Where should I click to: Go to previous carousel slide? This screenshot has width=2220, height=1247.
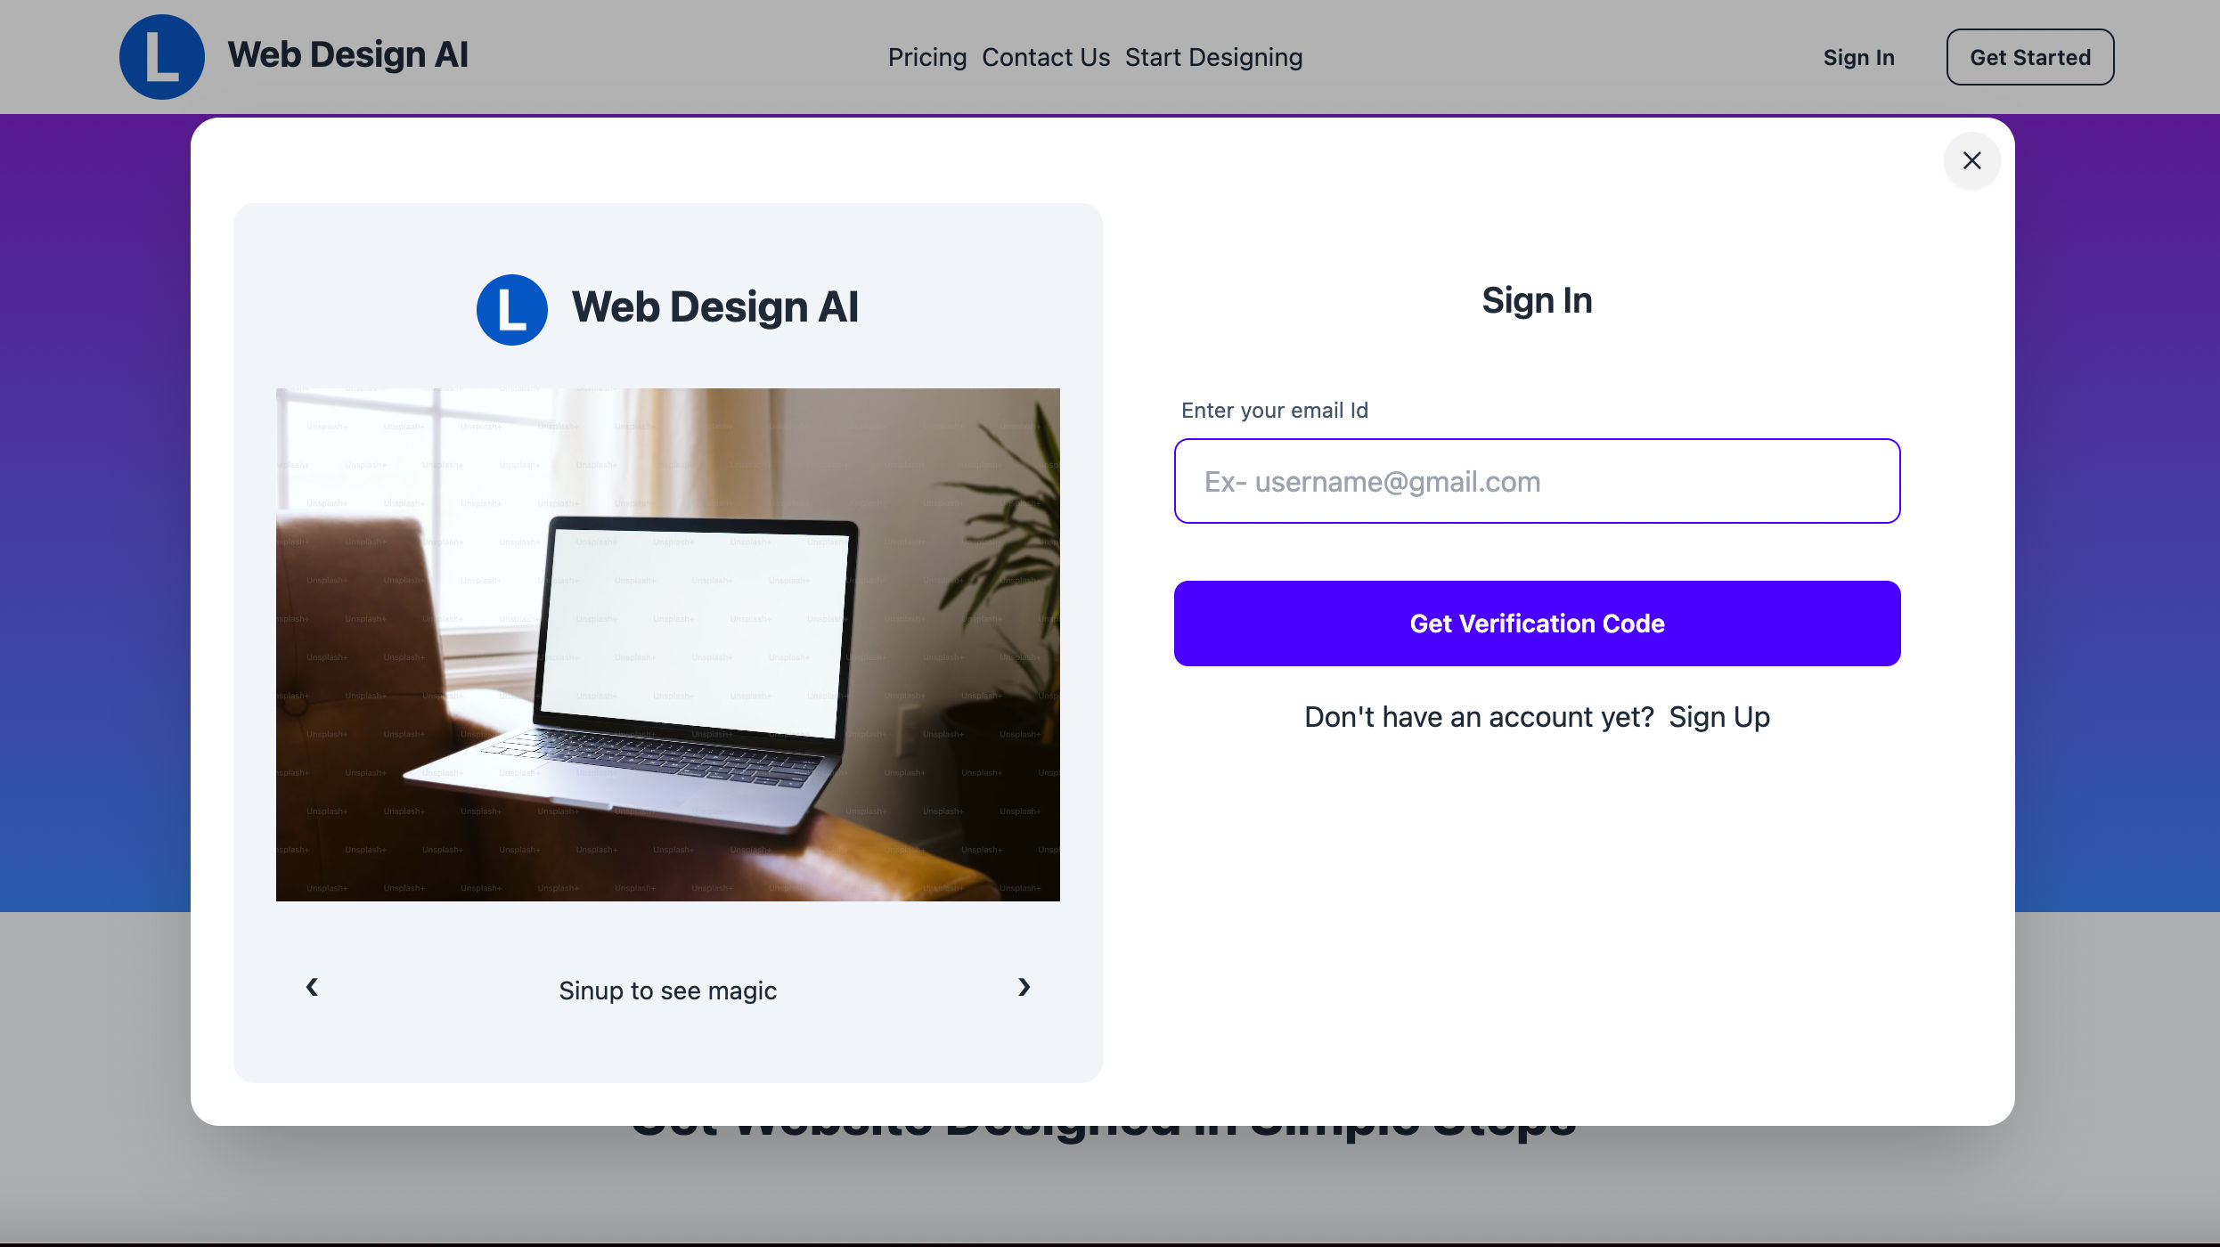[312, 987]
